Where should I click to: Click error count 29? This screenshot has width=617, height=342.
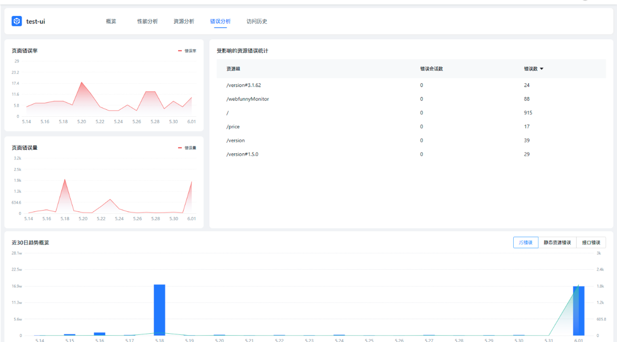tap(527, 154)
